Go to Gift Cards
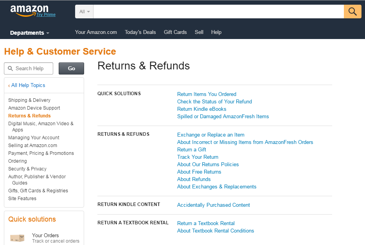This screenshot has width=365, height=245. tap(175, 32)
